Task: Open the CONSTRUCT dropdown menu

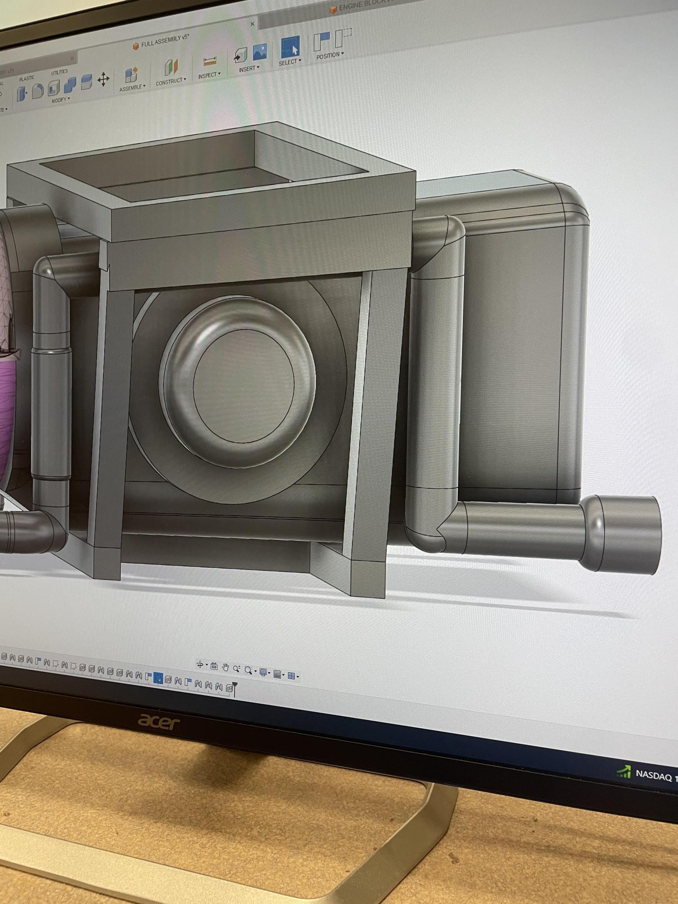Action: (x=171, y=81)
